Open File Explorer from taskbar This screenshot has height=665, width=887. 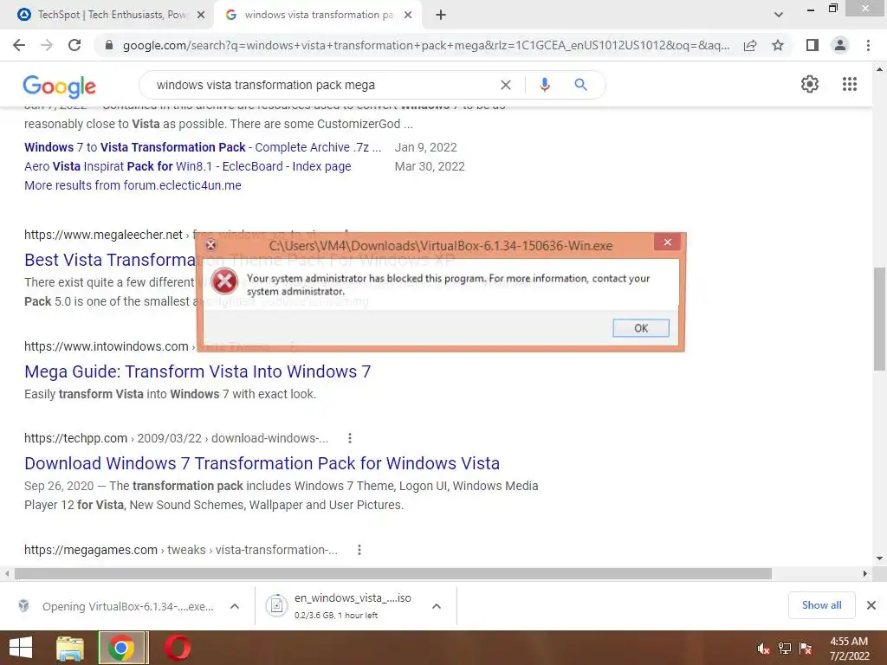(70, 648)
